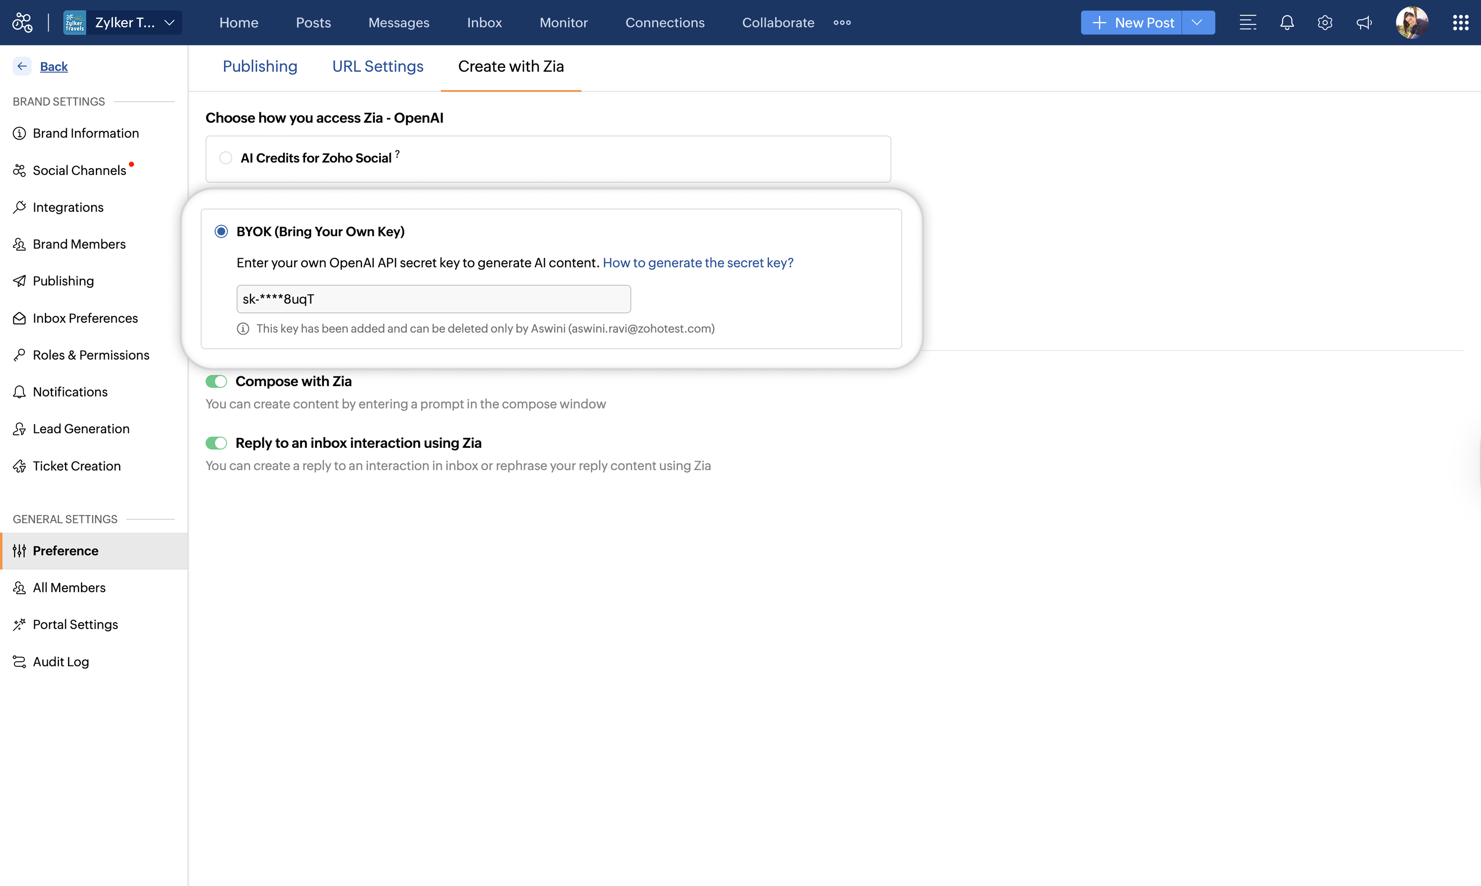Image resolution: width=1481 pixels, height=886 pixels.
Task: Click the notifications bell icon
Action: 1287,23
